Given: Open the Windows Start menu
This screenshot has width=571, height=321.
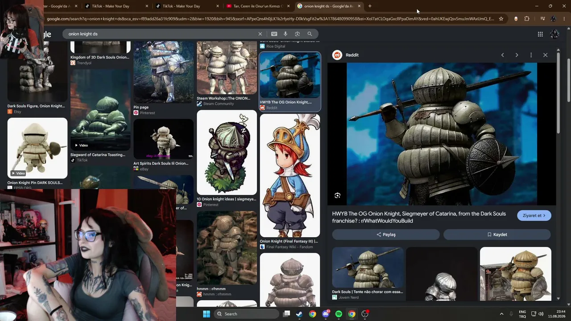Looking at the screenshot, I should coord(207,314).
